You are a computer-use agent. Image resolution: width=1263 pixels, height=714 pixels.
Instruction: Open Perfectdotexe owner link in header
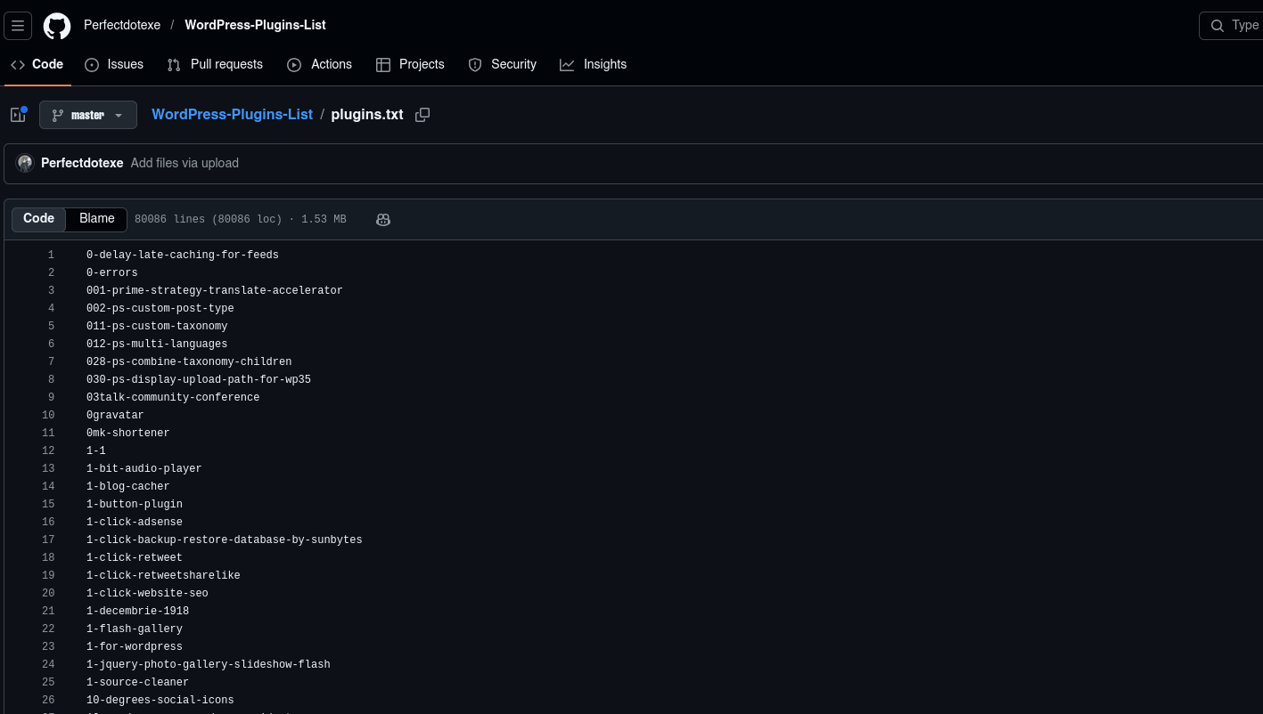(122, 25)
